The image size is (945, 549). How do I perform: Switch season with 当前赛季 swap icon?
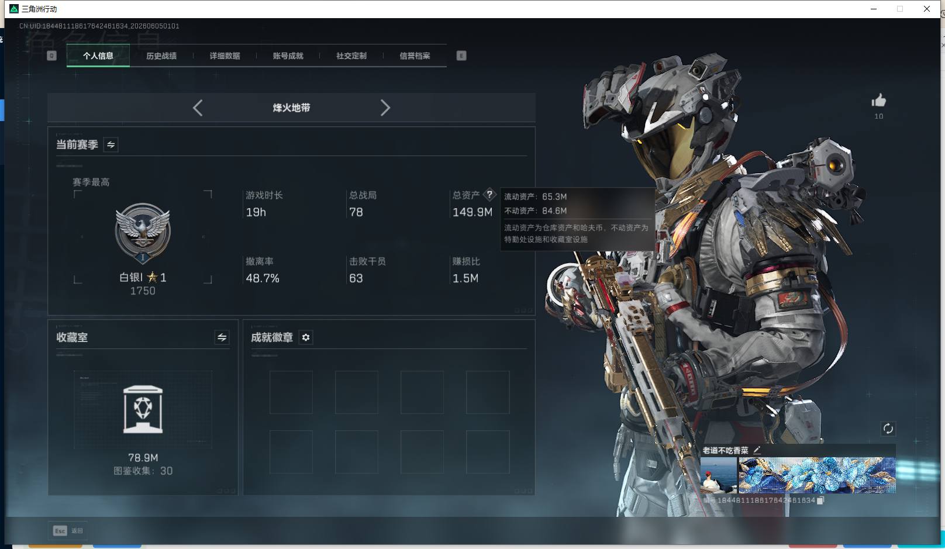point(111,144)
